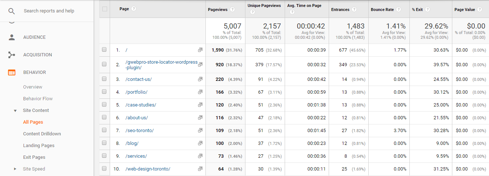Go to Landing Pages report

(39, 146)
